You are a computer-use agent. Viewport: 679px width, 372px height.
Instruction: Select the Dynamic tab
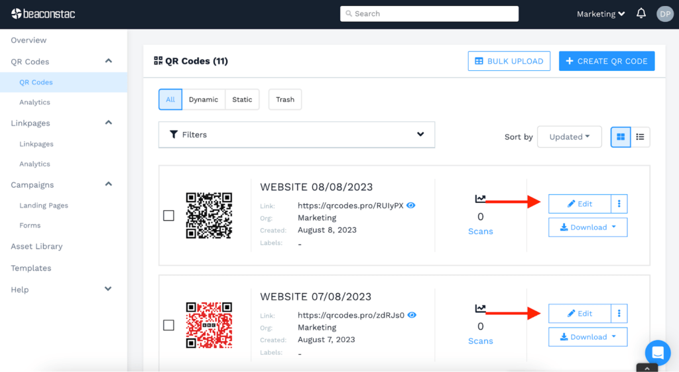[203, 99]
